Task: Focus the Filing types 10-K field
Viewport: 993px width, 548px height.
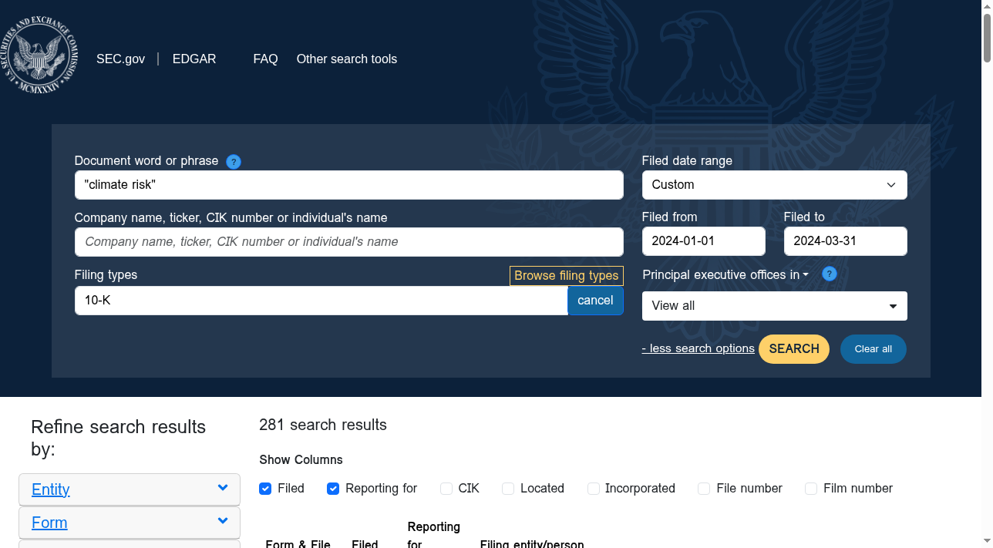Action: (x=321, y=301)
